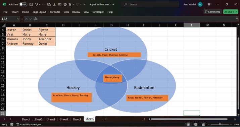Click the Cut scissors icon

54,4
